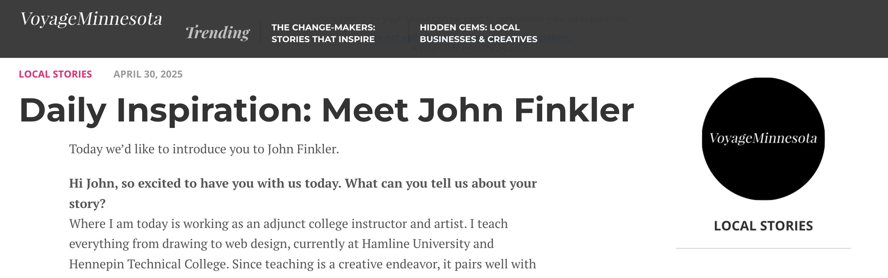Open The Change-Makers: Stories That Inspire
This screenshot has width=888, height=278.
[x=323, y=33]
